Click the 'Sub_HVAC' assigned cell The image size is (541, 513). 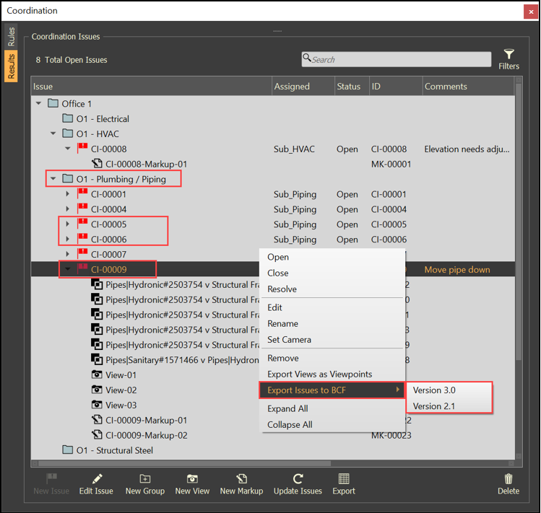point(294,149)
